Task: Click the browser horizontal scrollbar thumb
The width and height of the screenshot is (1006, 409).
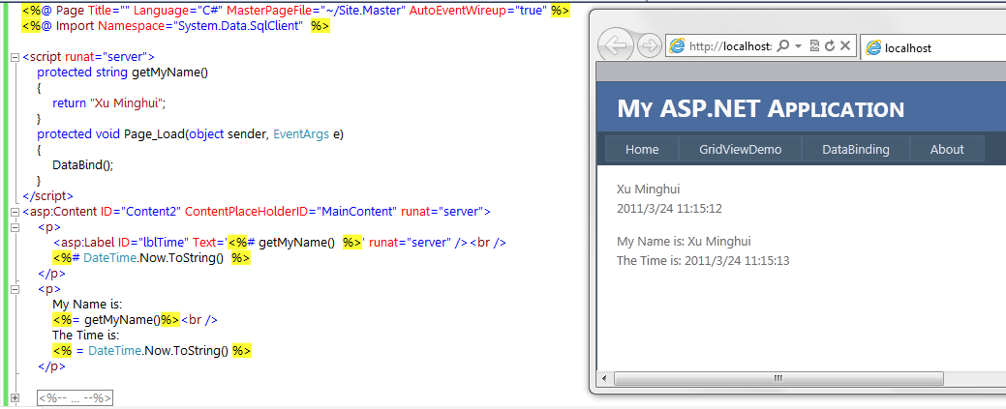Action: click(x=778, y=378)
